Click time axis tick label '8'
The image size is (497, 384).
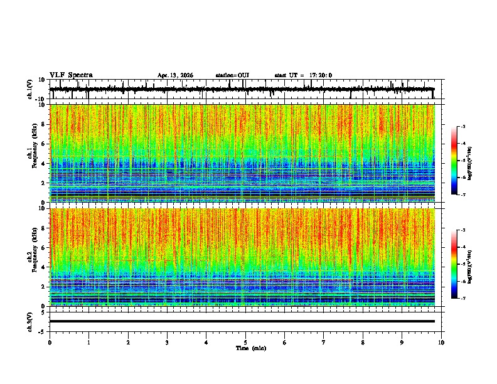pyautogui.click(x=363, y=343)
